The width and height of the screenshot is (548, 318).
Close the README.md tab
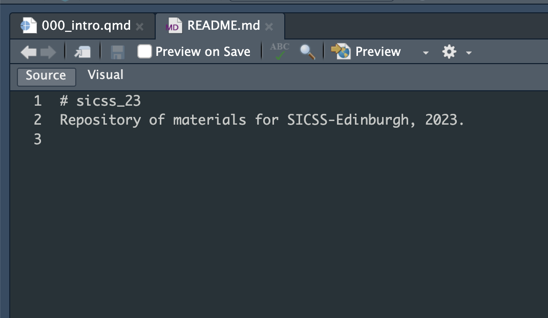point(269,27)
